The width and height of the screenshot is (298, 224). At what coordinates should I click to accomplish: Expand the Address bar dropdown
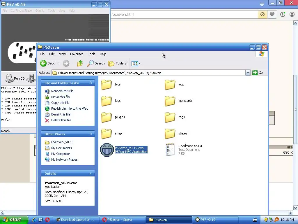[248, 73]
